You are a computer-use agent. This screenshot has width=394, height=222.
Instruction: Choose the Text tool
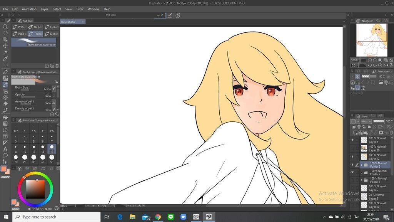[x=5, y=149]
